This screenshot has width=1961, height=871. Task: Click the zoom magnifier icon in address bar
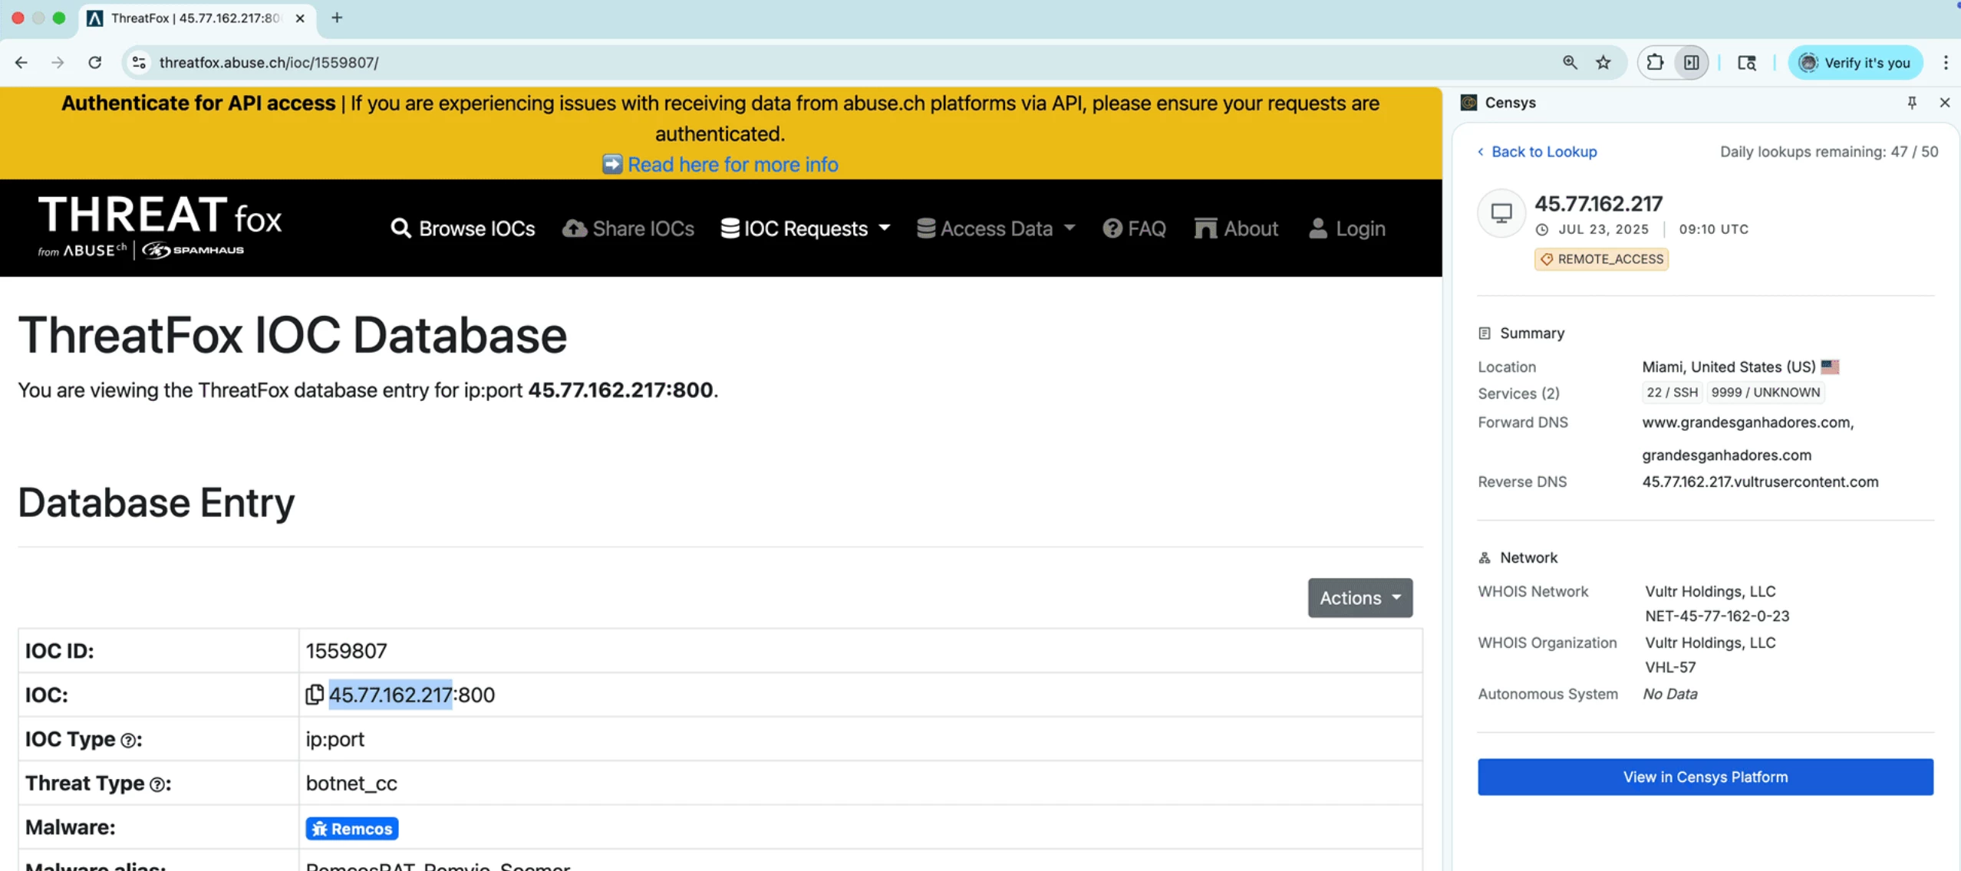click(1570, 63)
